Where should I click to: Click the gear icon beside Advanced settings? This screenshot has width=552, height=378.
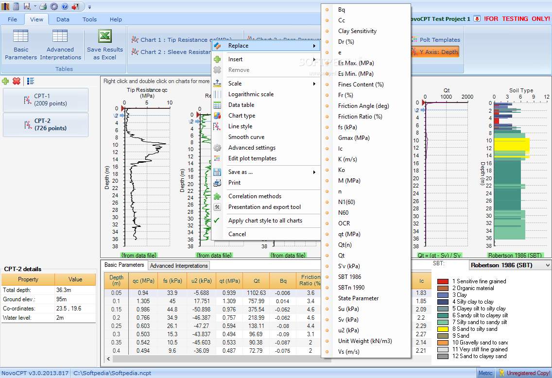(x=217, y=148)
